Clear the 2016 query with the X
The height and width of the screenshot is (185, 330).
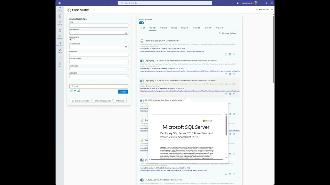(126, 86)
